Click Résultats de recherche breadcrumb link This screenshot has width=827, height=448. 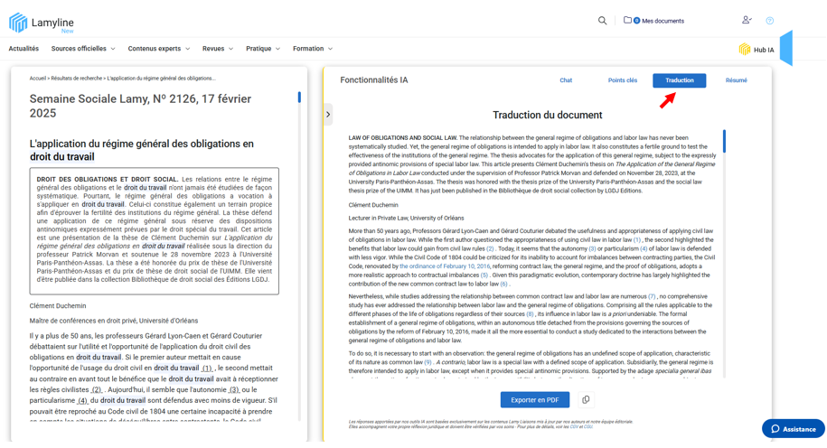[77, 79]
